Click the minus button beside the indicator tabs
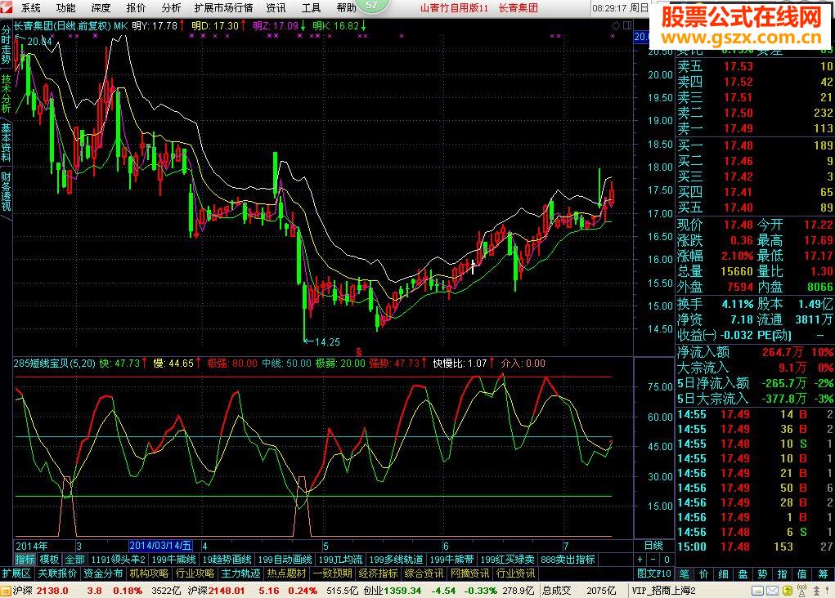 point(653,560)
